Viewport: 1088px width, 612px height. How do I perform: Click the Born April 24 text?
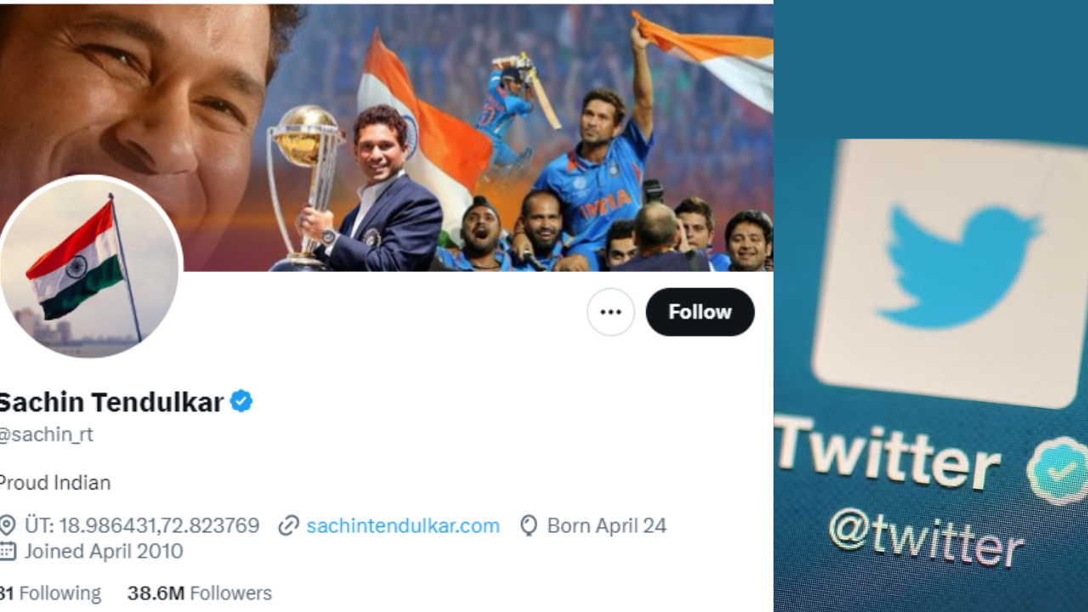coord(606,526)
